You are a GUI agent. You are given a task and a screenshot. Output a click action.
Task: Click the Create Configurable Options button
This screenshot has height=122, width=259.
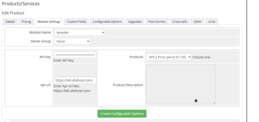[x=122, y=114]
